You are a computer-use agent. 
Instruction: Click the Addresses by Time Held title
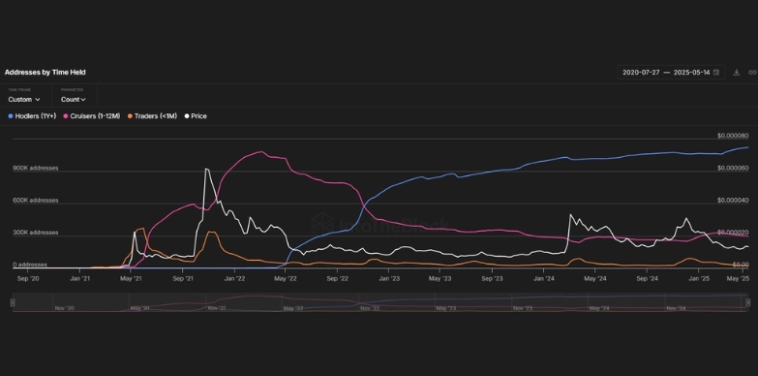45,72
